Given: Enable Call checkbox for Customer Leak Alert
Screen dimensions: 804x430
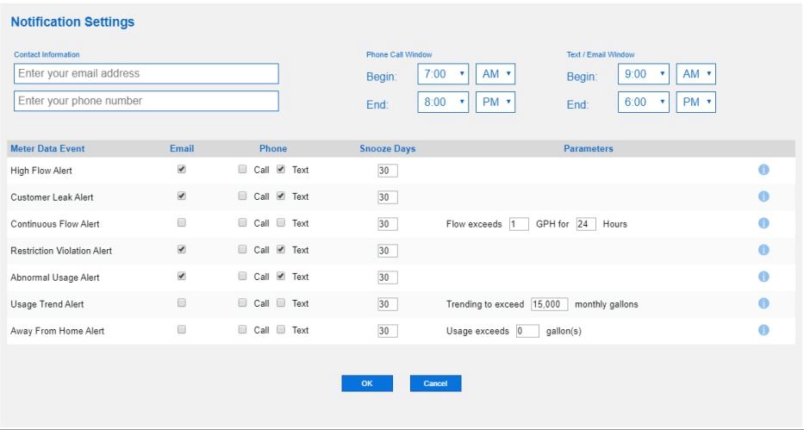Looking at the screenshot, I should 243,196.
